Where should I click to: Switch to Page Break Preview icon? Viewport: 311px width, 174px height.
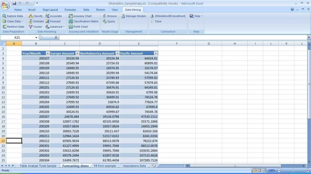coord(264,170)
